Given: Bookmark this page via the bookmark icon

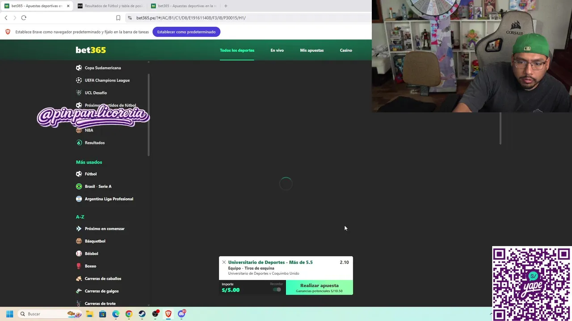Looking at the screenshot, I should (118, 18).
